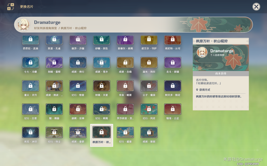This screenshot has height=166, width=267.
Task: Select the 重云·灵刃 namecard
Action: (30, 86)
